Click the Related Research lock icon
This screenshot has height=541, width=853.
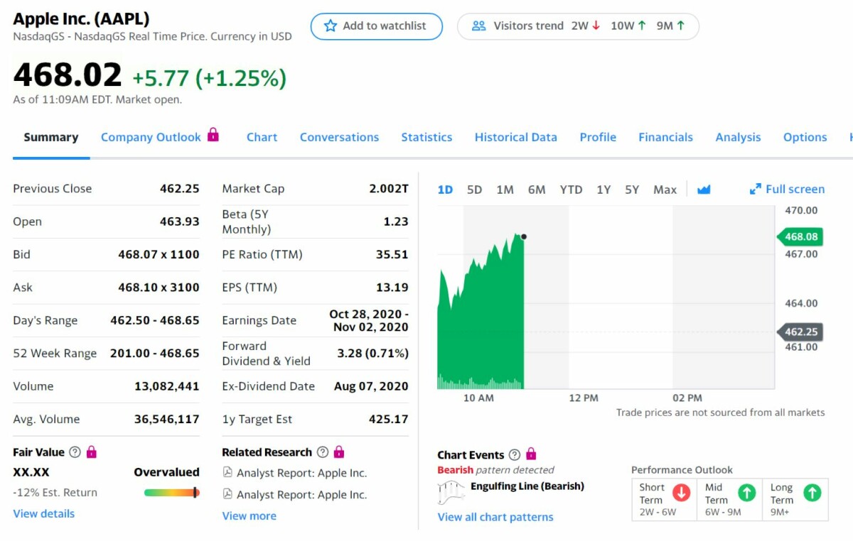pos(339,452)
